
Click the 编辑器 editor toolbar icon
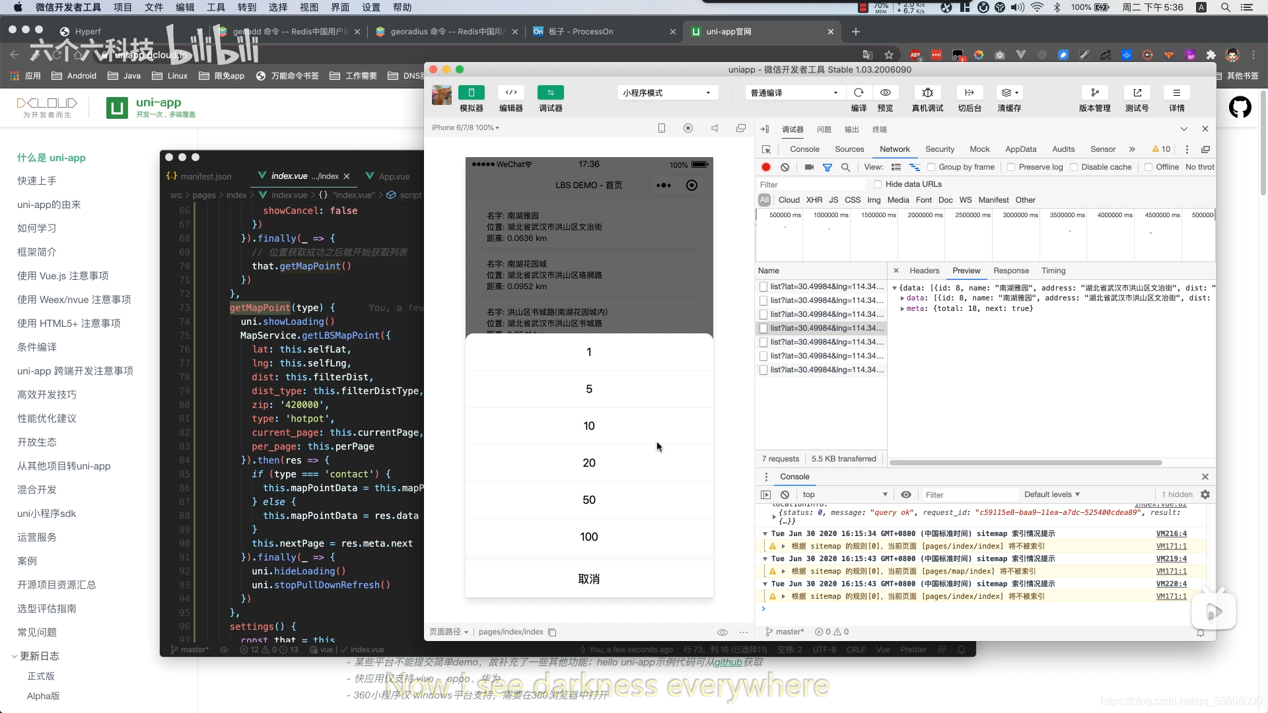click(x=511, y=93)
